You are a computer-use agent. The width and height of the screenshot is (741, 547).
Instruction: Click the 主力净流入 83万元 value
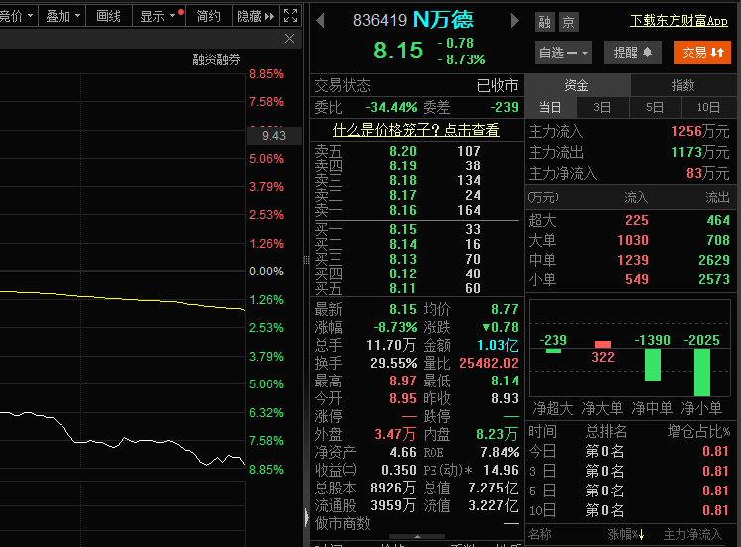pyautogui.click(x=707, y=173)
